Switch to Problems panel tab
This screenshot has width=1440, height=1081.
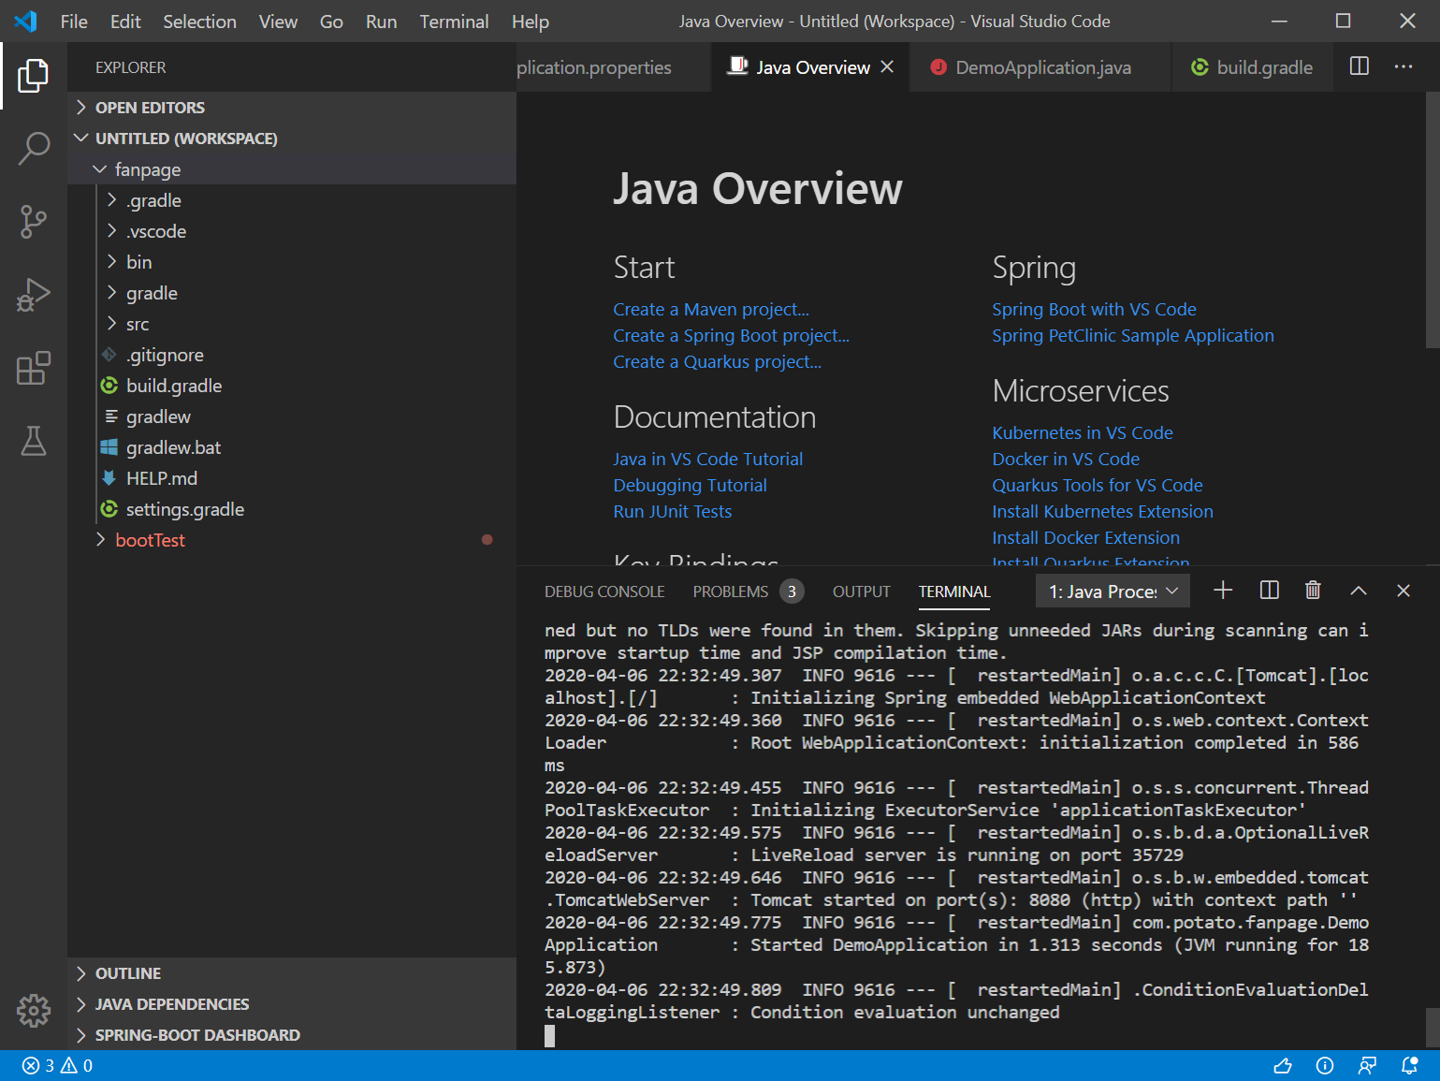(x=748, y=592)
